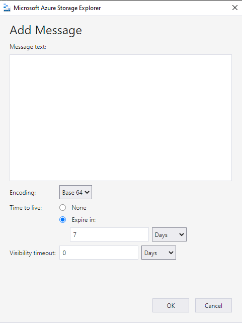
Task: Click the Encoding: label
Action: 23,193
